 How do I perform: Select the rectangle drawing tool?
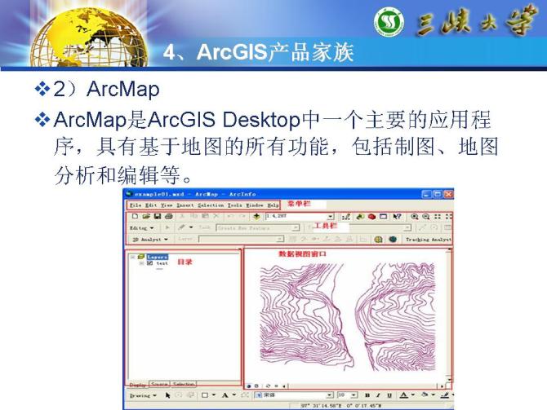coord(205,395)
